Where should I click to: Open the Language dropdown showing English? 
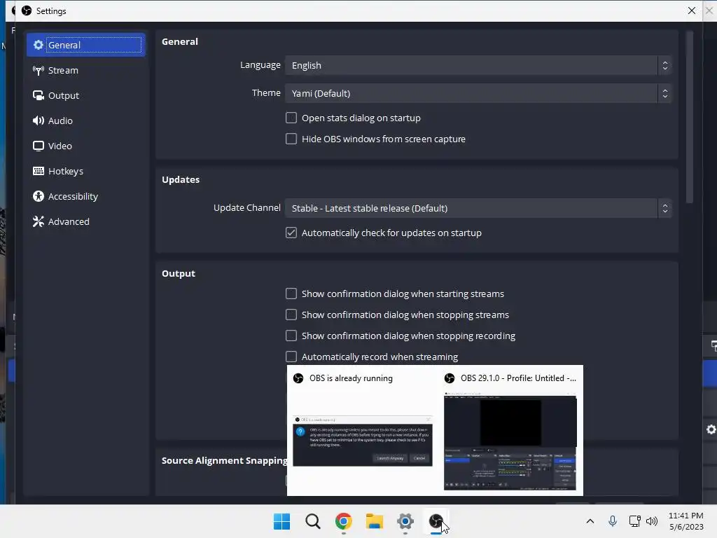(478, 65)
